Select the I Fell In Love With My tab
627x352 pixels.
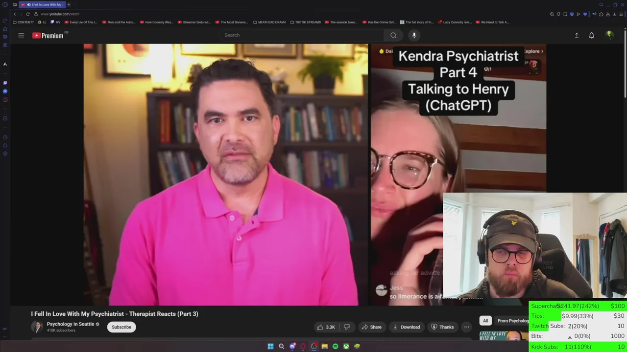(42, 4)
